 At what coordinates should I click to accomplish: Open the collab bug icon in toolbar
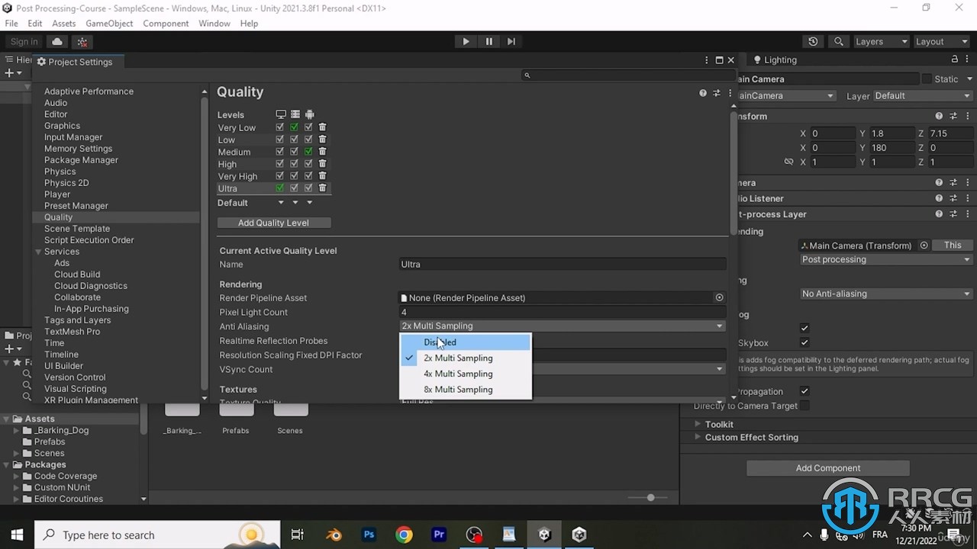(x=82, y=42)
